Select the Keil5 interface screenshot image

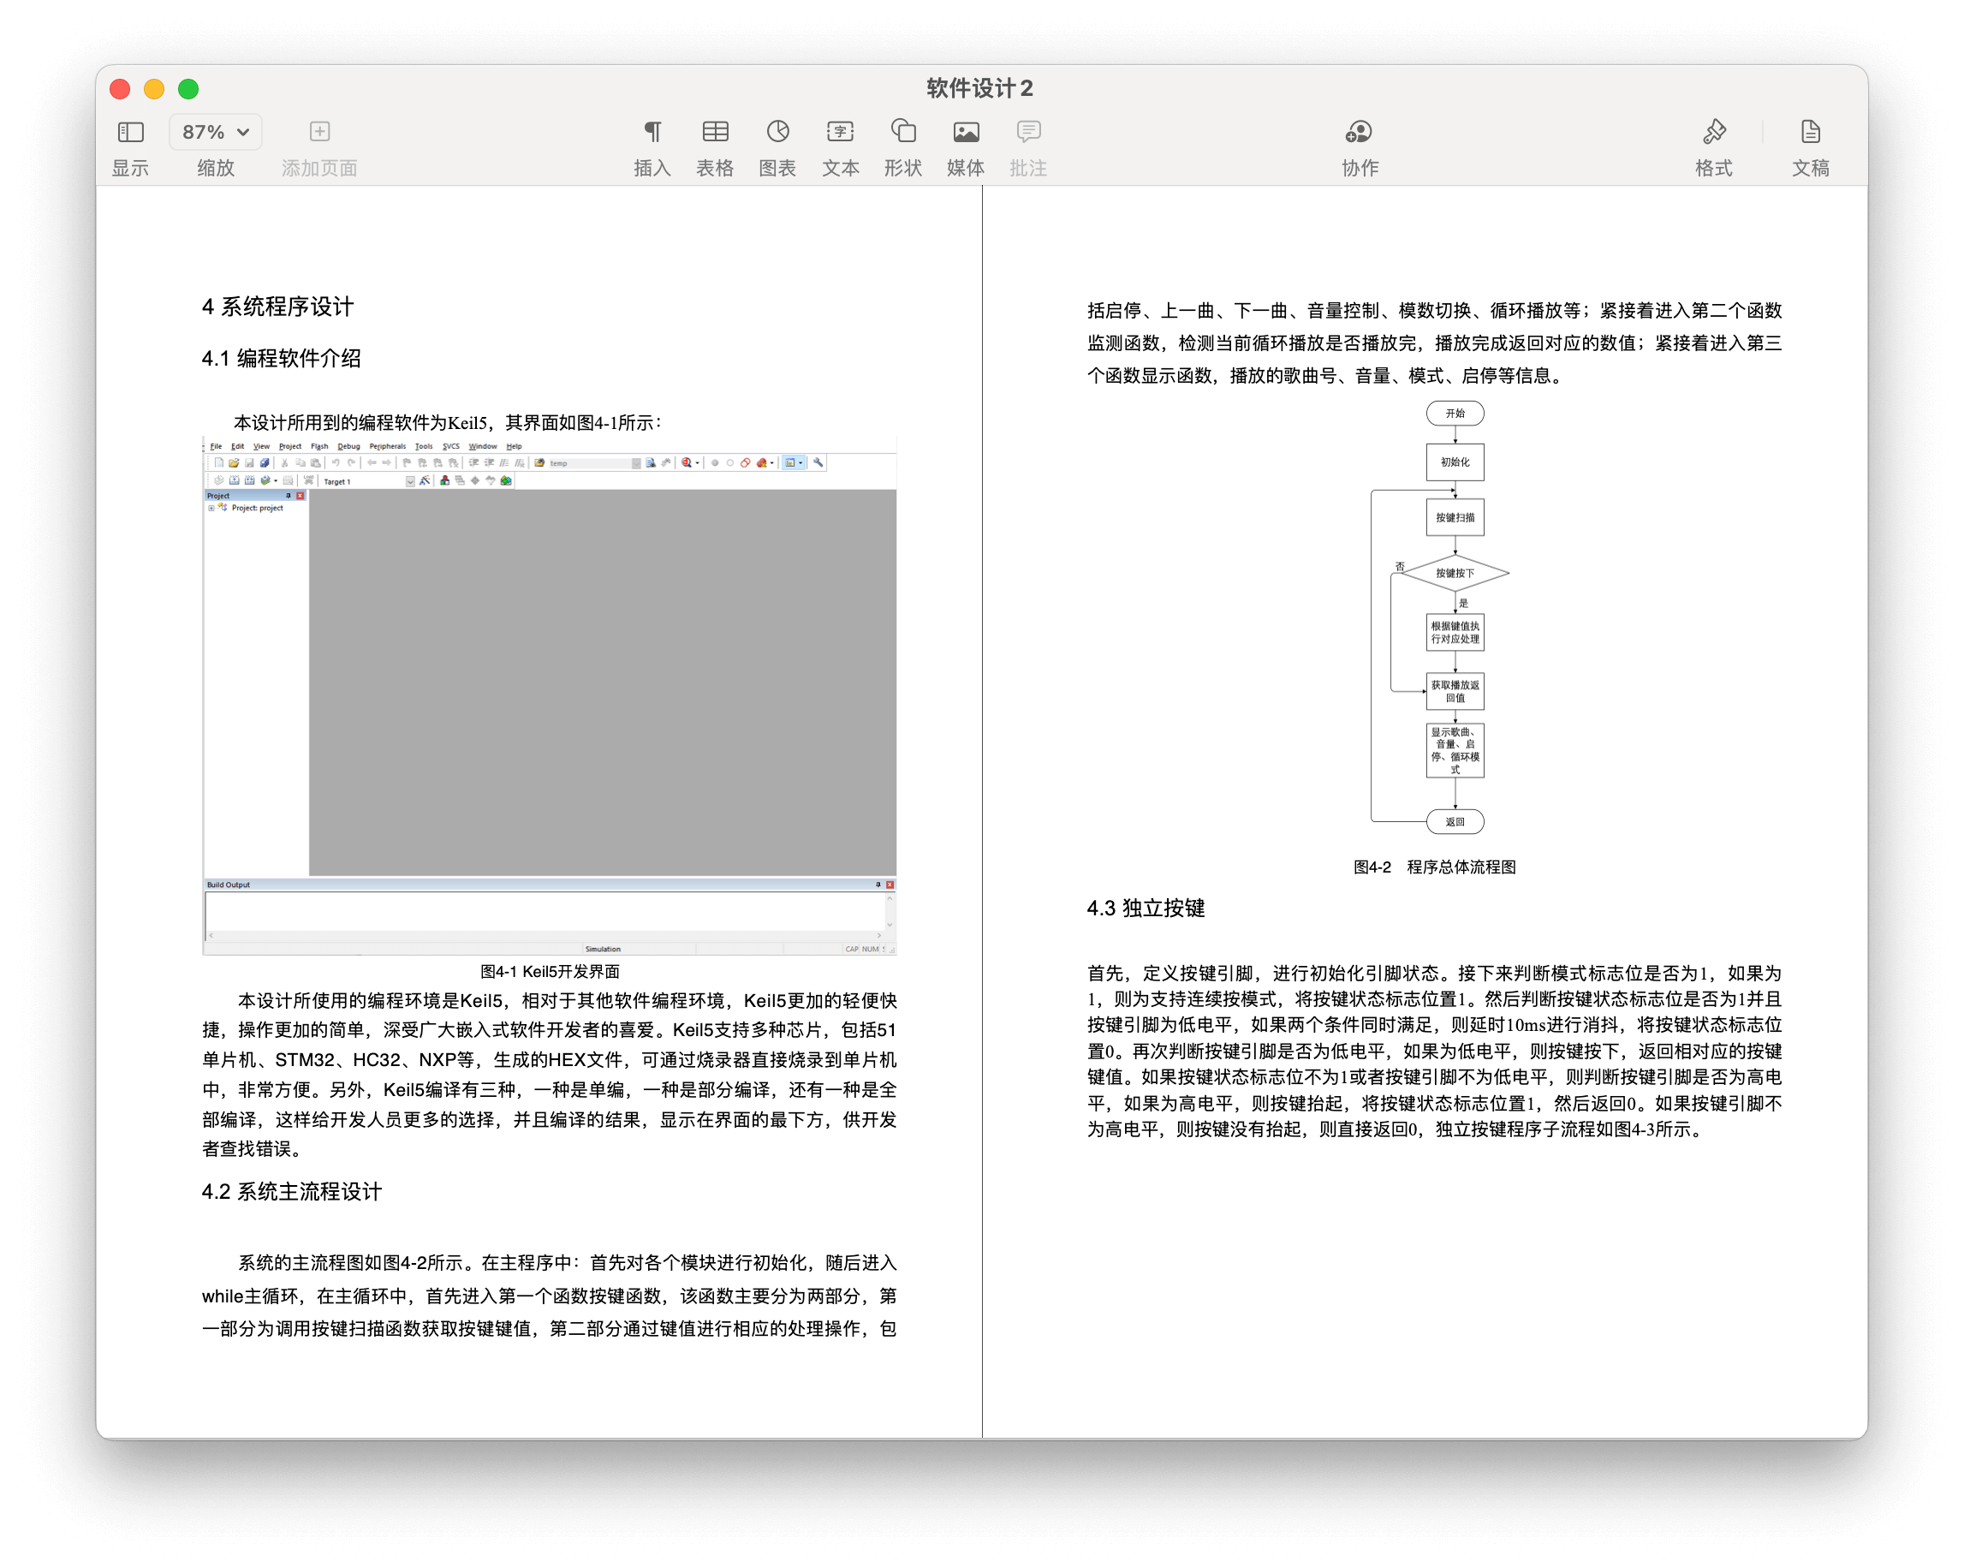[x=550, y=696]
